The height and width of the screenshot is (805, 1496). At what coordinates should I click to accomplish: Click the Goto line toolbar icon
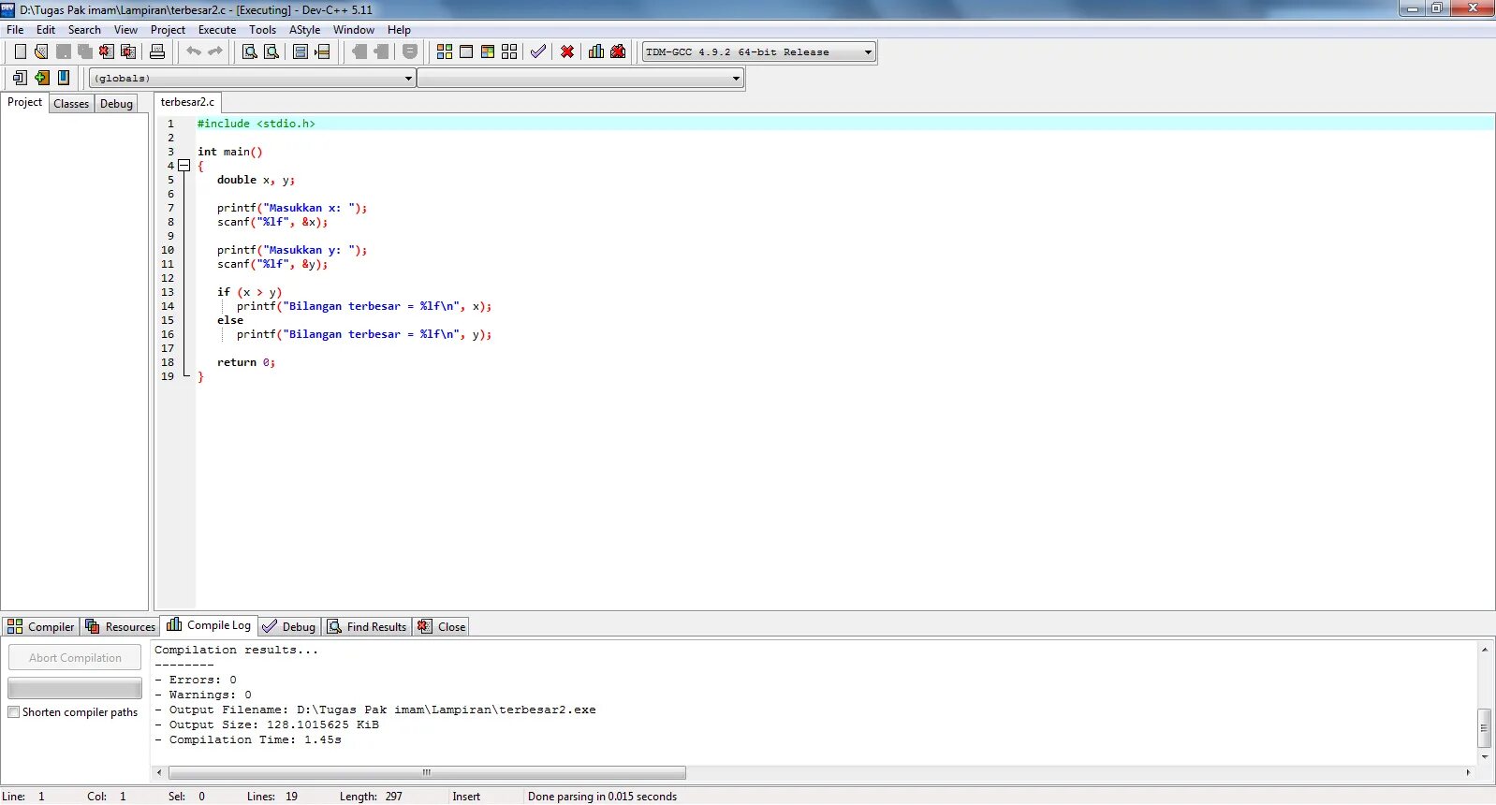tap(322, 51)
